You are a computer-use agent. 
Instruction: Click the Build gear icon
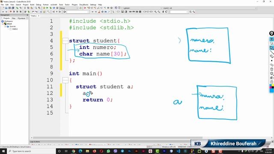[44, 8]
